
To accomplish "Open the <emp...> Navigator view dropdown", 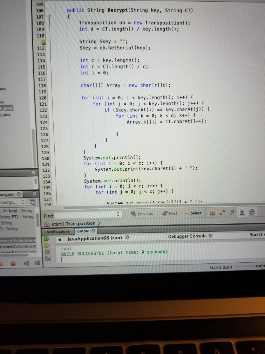I will tap(12, 202).
